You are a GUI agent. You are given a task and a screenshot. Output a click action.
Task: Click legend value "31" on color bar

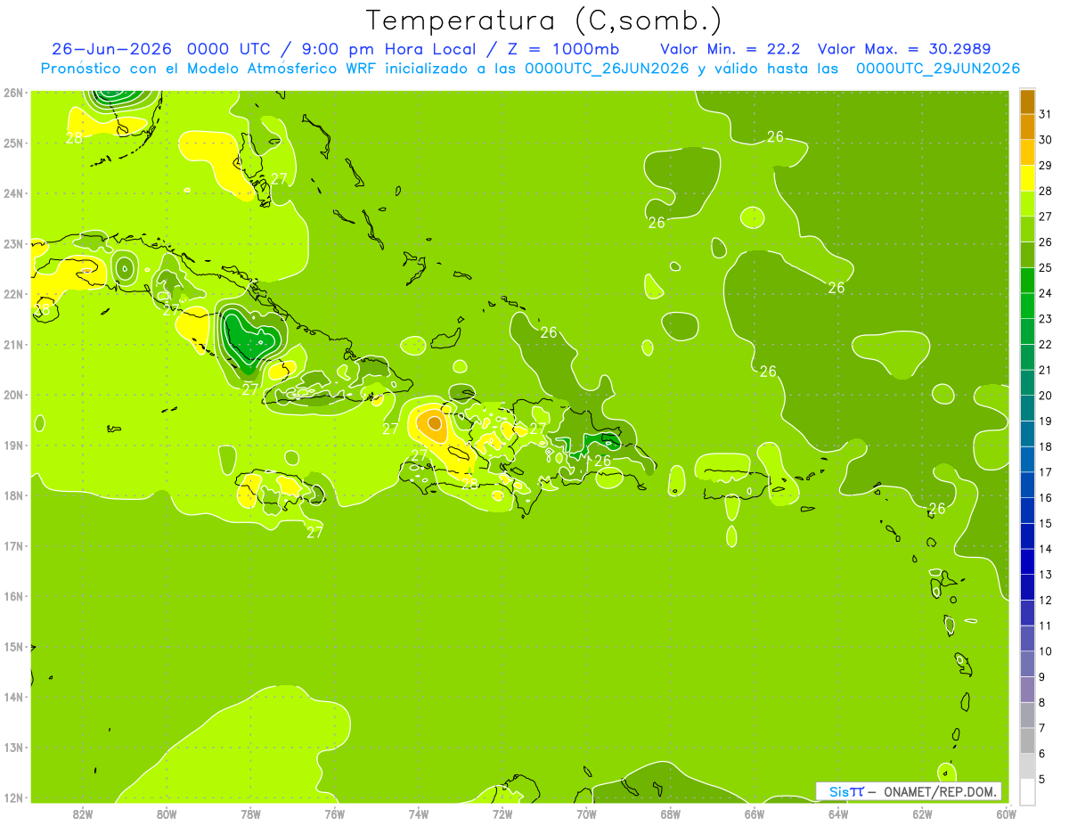[x=1045, y=114]
